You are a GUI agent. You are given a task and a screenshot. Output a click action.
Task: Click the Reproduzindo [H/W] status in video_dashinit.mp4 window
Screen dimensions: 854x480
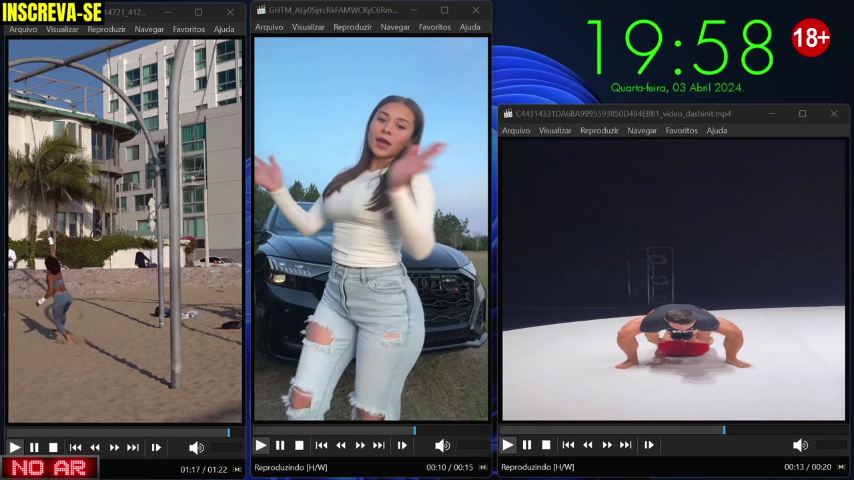tap(537, 467)
